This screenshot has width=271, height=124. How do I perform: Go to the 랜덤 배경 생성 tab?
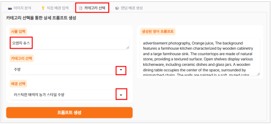(x=129, y=8)
